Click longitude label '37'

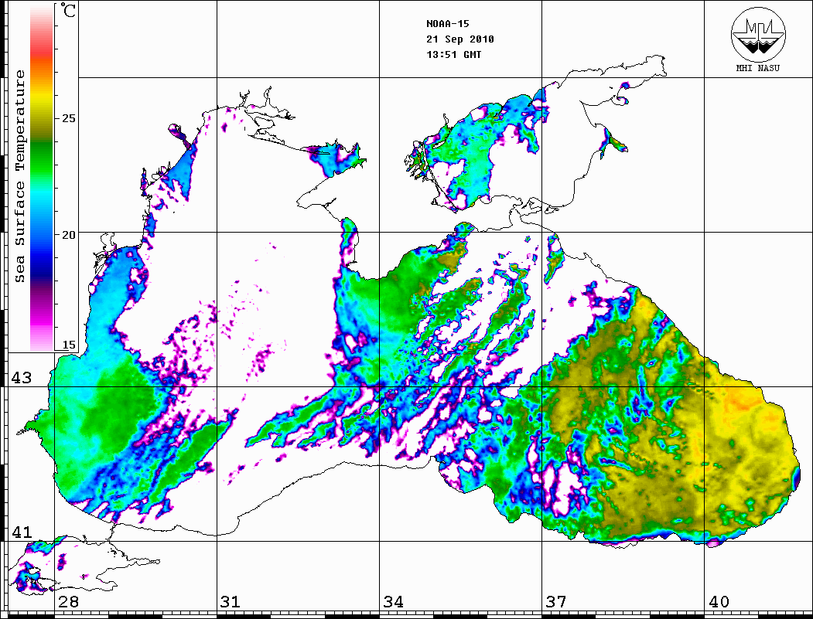(556, 601)
